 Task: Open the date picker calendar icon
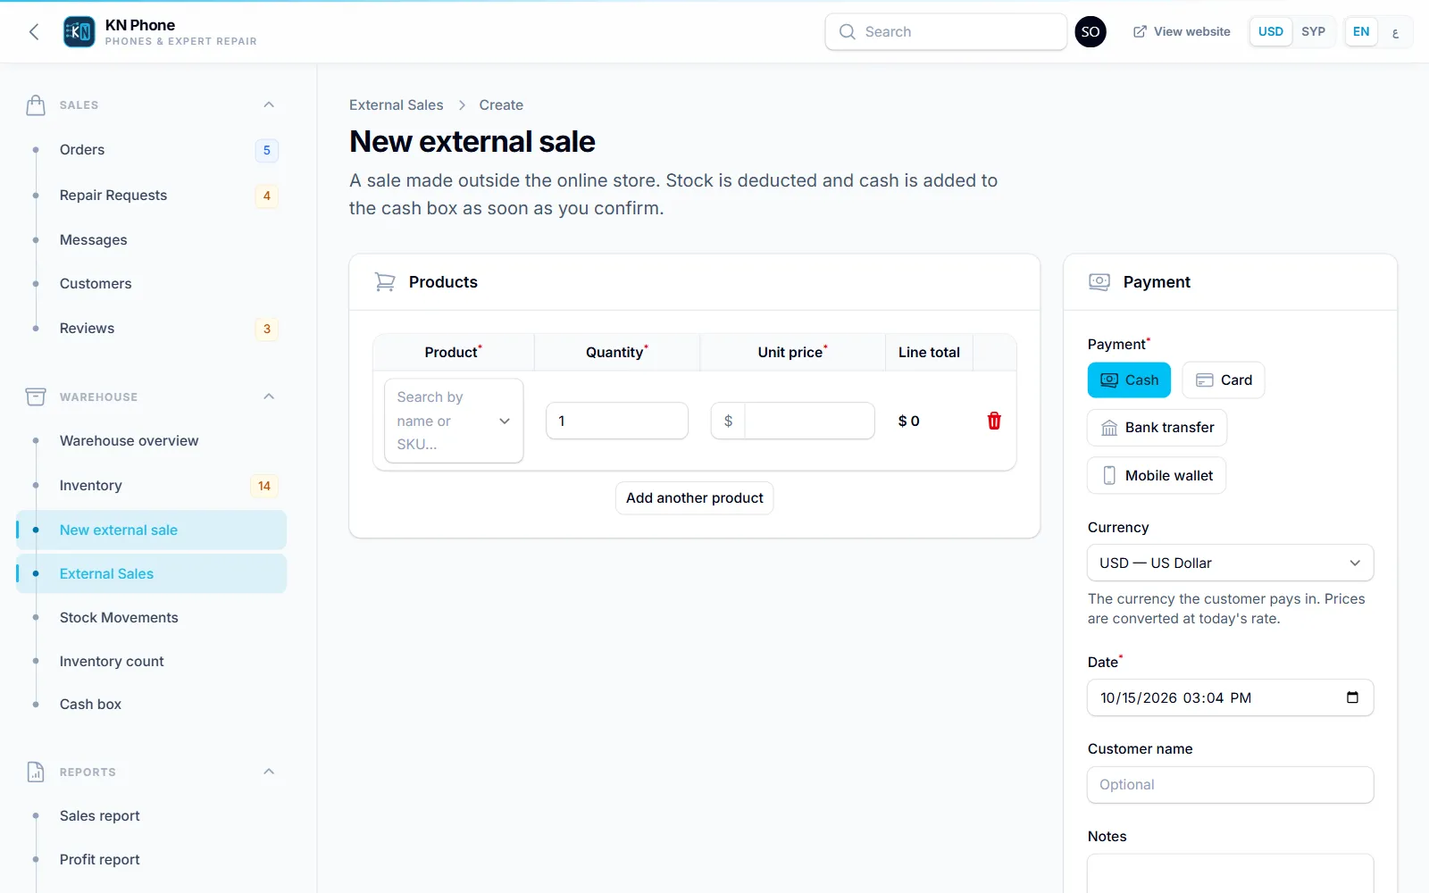tap(1352, 697)
